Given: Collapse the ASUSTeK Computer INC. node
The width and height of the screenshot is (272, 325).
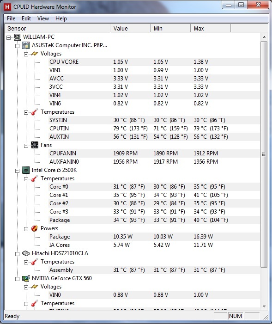Looking at the screenshot, I should pos(18,46).
